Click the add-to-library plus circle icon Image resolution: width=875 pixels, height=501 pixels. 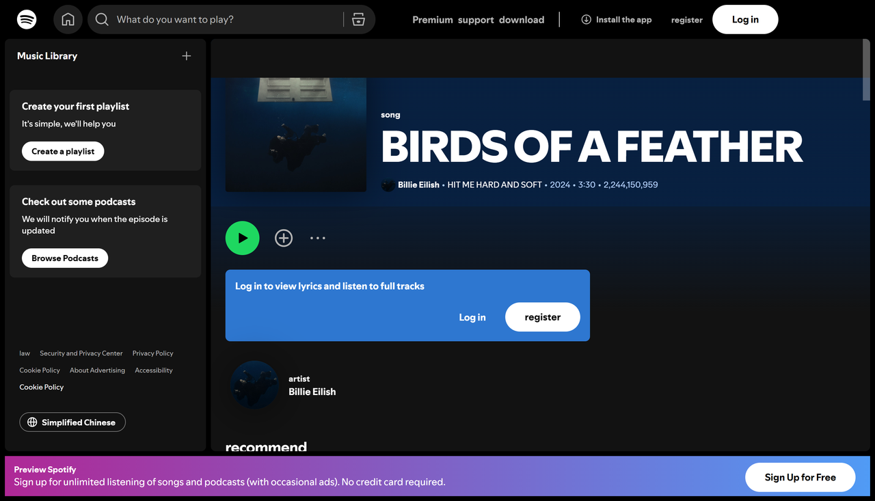coord(283,237)
